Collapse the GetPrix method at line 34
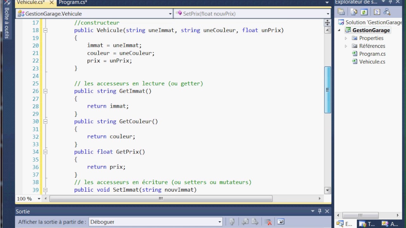The image size is (406, 228). click(x=45, y=152)
